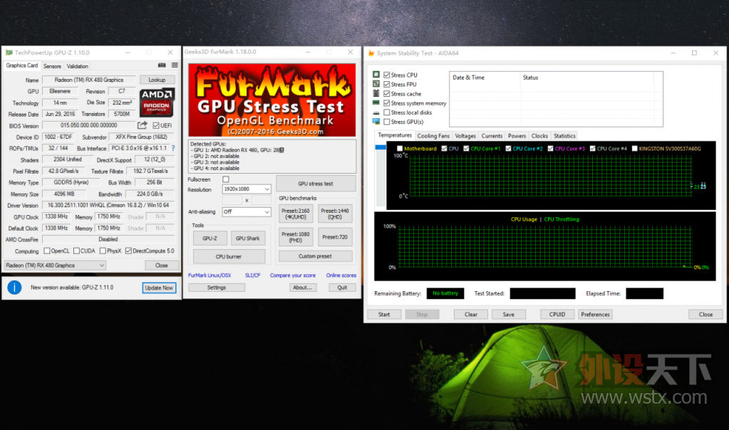Click the GPU-Z title bar app icon

tap(9, 53)
